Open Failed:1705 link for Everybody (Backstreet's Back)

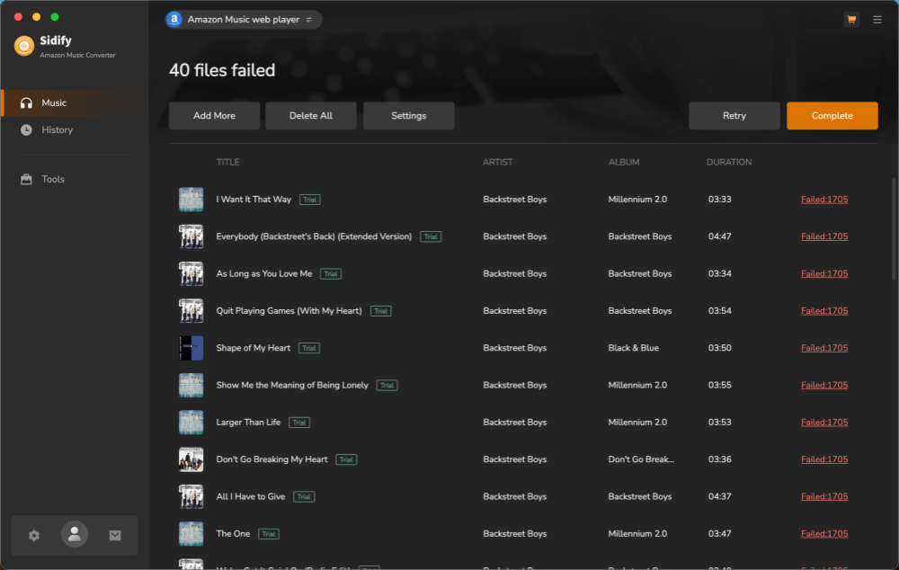(x=823, y=236)
